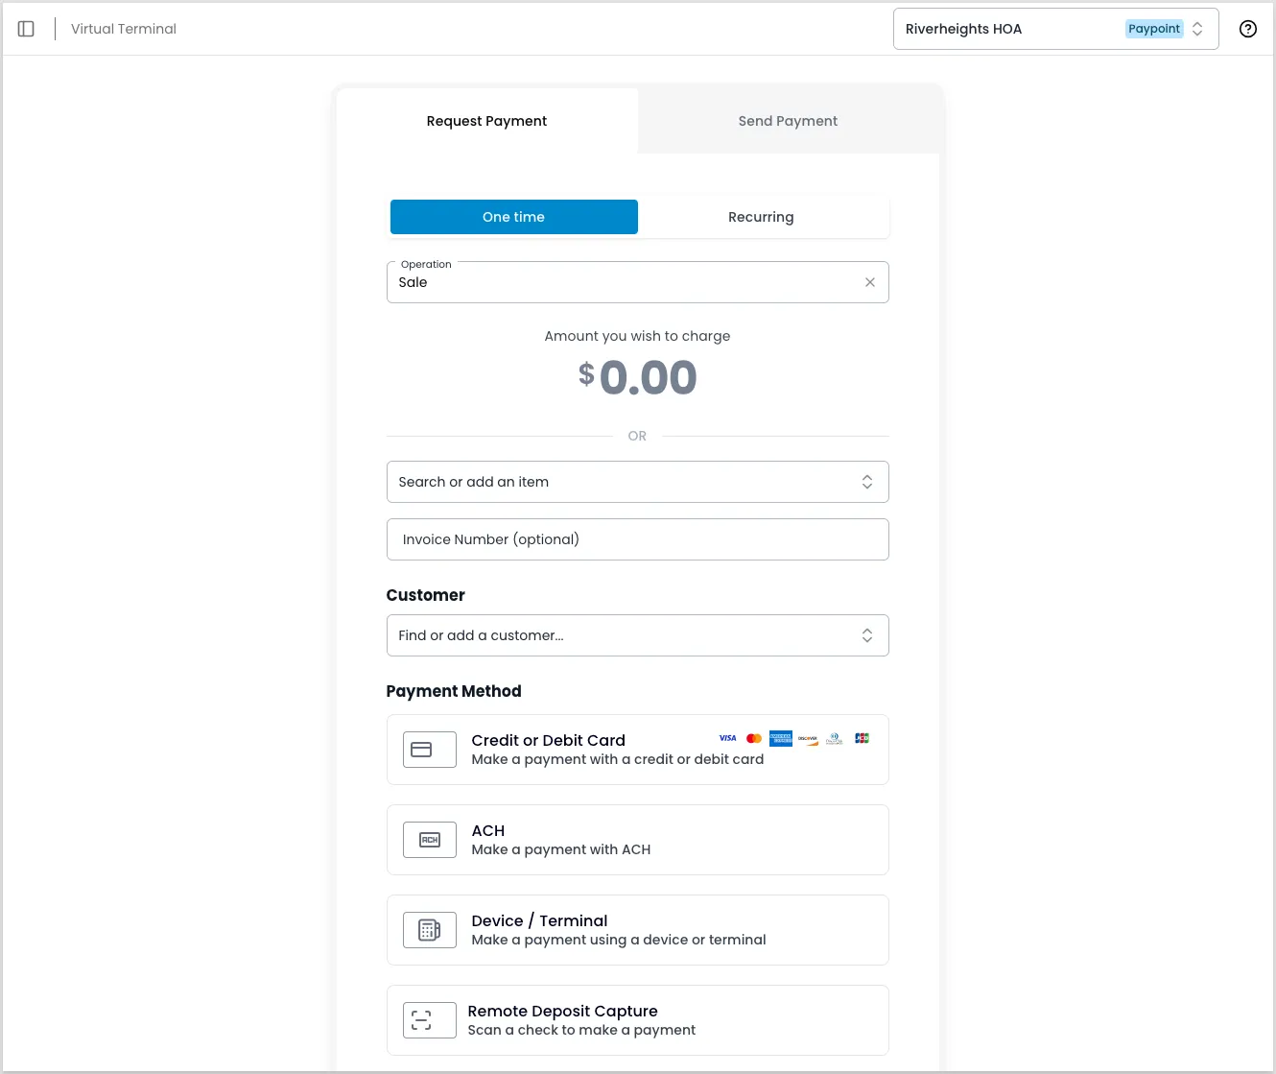This screenshot has height=1074, width=1276.
Task: Click the Payment Method section heading
Action: pyautogui.click(x=454, y=691)
